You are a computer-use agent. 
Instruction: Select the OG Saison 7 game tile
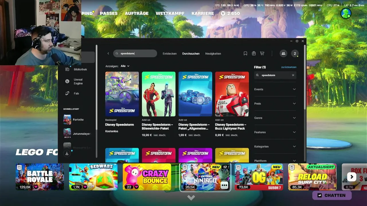coord(259,177)
